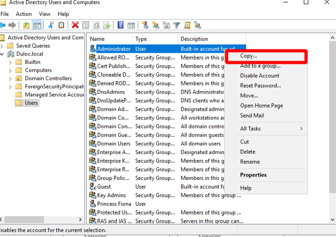Click the blue Help question mark icon
The image size is (336, 237).
120,25
